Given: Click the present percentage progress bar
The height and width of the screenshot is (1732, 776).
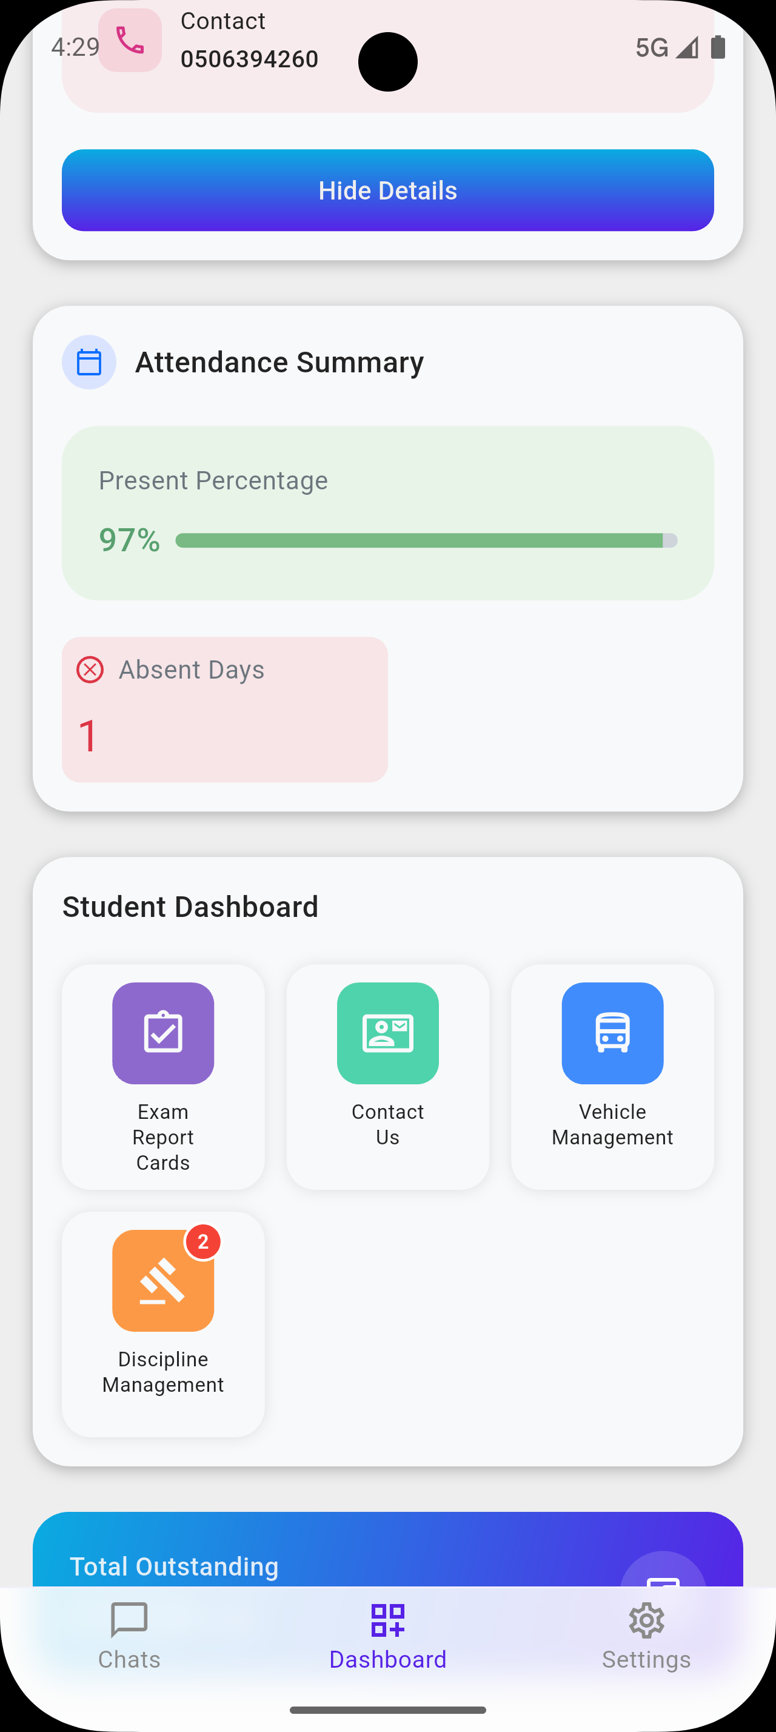Looking at the screenshot, I should pyautogui.click(x=426, y=540).
